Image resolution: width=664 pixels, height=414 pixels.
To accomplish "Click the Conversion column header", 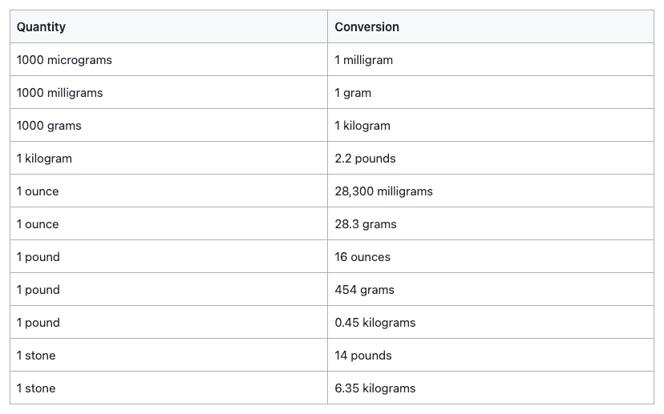I will click(490, 26).
